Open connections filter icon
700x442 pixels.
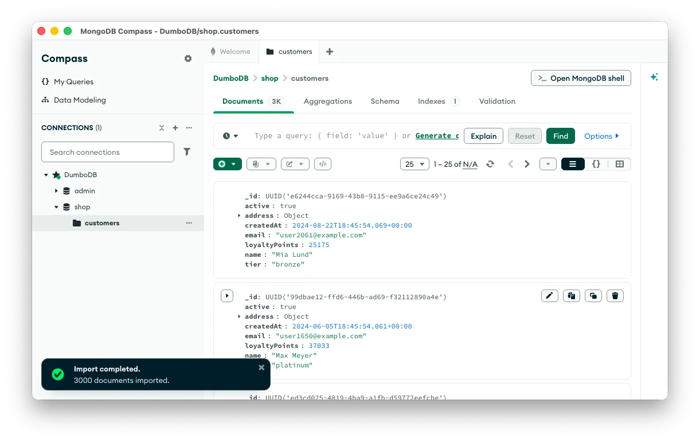pyautogui.click(x=187, y=152)
